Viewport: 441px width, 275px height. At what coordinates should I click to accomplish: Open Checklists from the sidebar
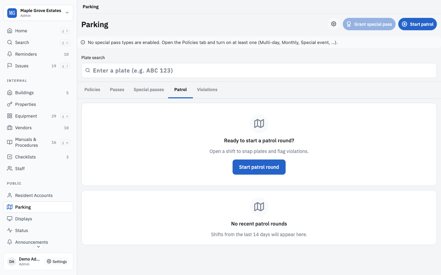(x=38, y=157)
